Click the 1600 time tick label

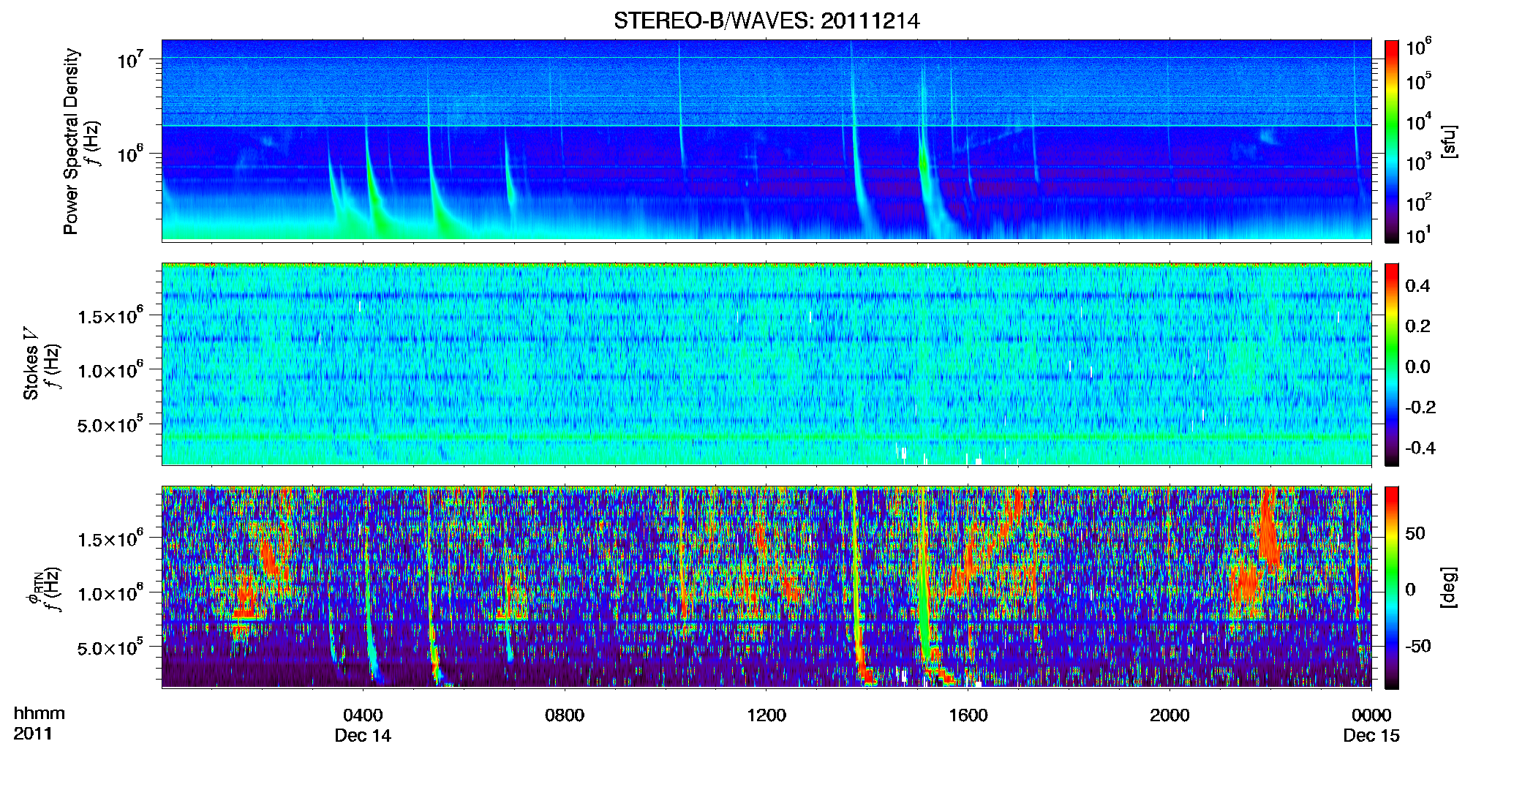(968, 715)
